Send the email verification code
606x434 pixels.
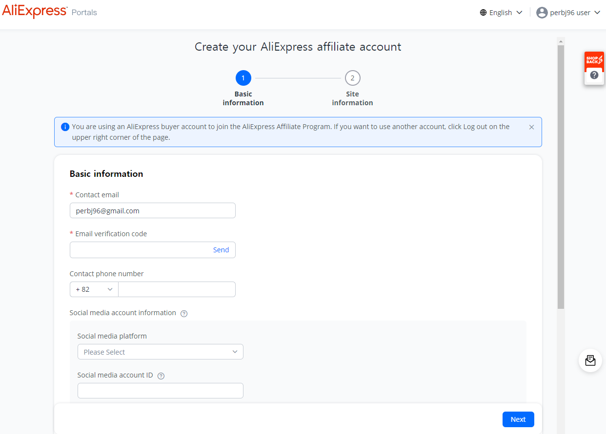tap(221, 250)
